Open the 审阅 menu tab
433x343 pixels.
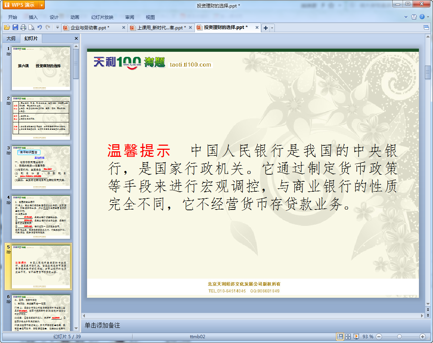click(130, 17)
